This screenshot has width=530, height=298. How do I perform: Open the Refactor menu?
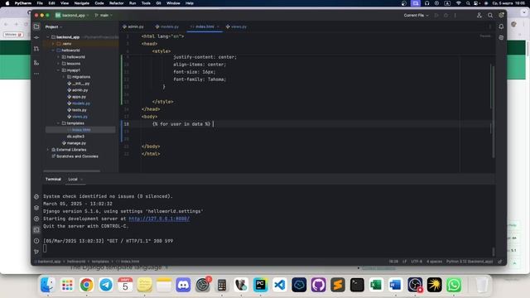tap(116, 3)
